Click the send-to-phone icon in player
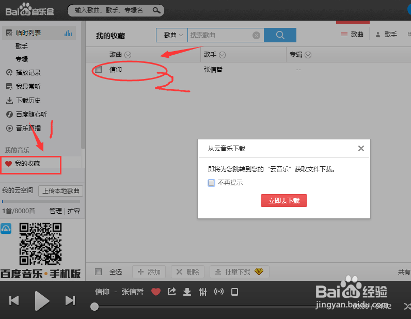411x319 pixels. (234, 292)
